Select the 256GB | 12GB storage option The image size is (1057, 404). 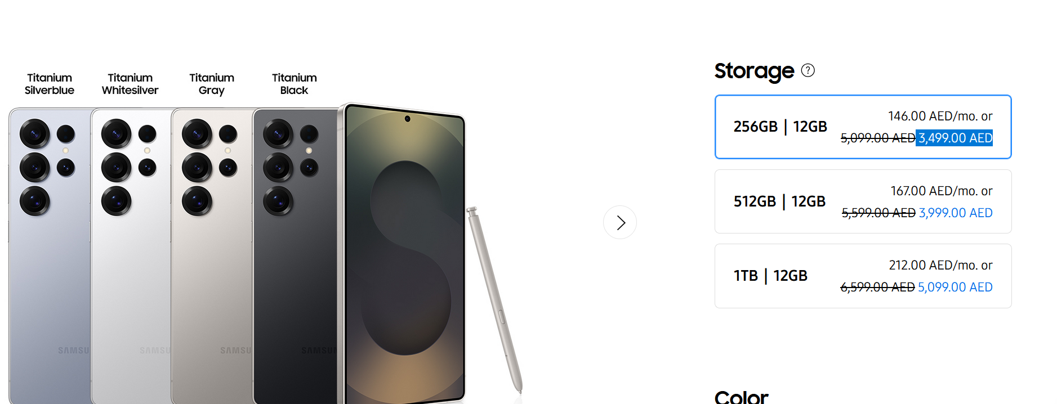(x=863, y=127)
